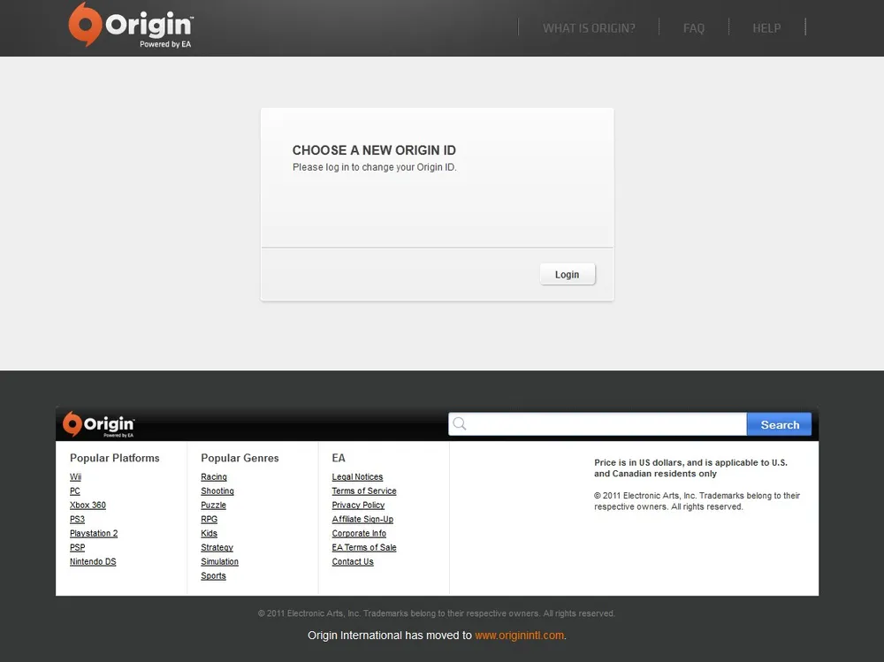Open the WHAT IS ORIGIN? menu item
884x662 pixels.
(x=589, y=28)
